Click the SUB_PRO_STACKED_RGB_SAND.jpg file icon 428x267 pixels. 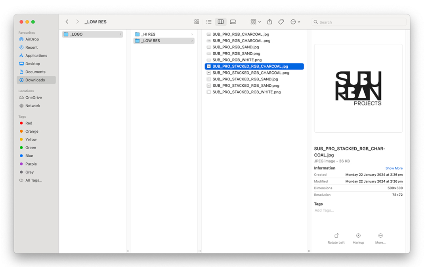coord(209,79)
